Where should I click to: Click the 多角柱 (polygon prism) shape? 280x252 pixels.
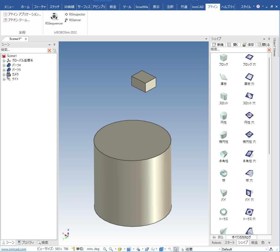[223, 154]
